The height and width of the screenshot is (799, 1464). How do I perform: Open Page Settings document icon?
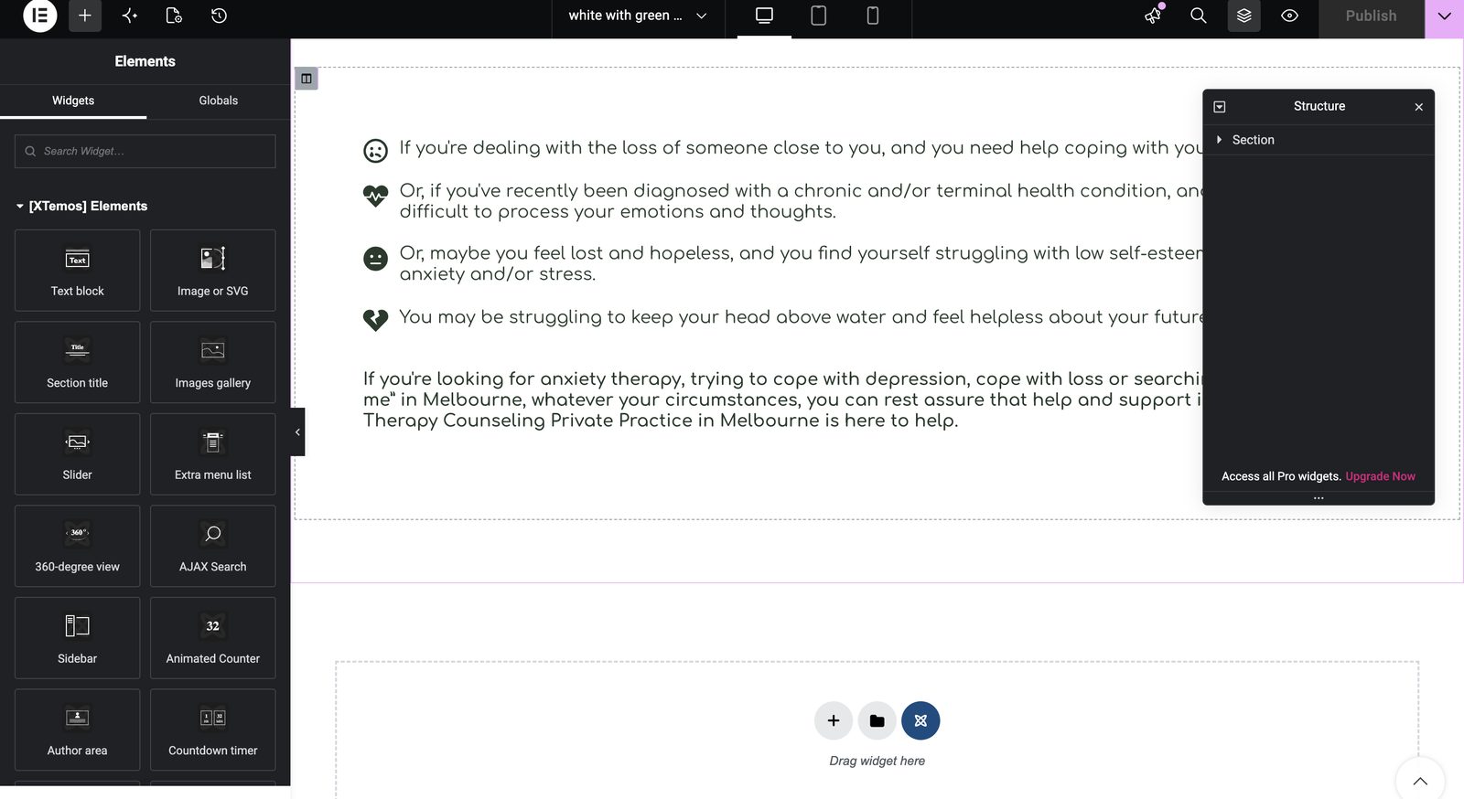174,16
